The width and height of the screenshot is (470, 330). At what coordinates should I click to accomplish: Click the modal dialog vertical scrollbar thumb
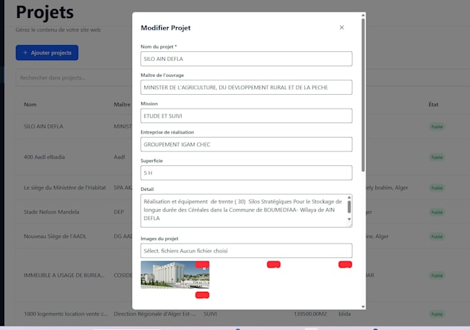[363, 95]
